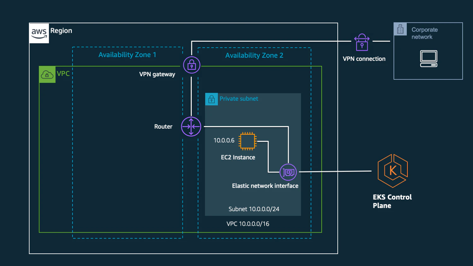Click the Router icon
Screen dimensions: 473x266
(191, 126)
